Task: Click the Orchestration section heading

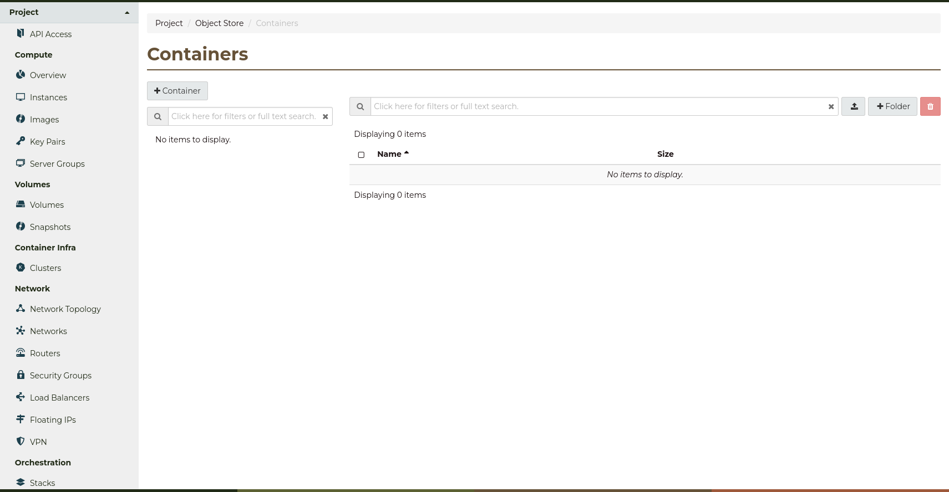Action: pos(43,463)
